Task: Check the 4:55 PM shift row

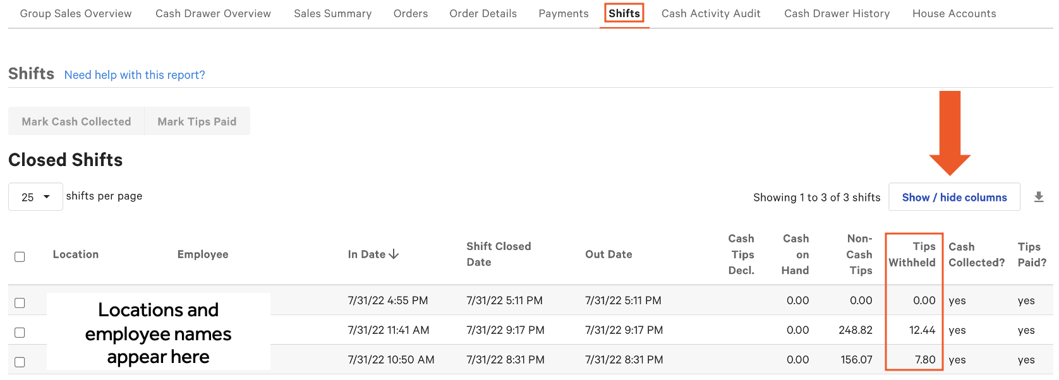Action: click(x=20, y=303)
